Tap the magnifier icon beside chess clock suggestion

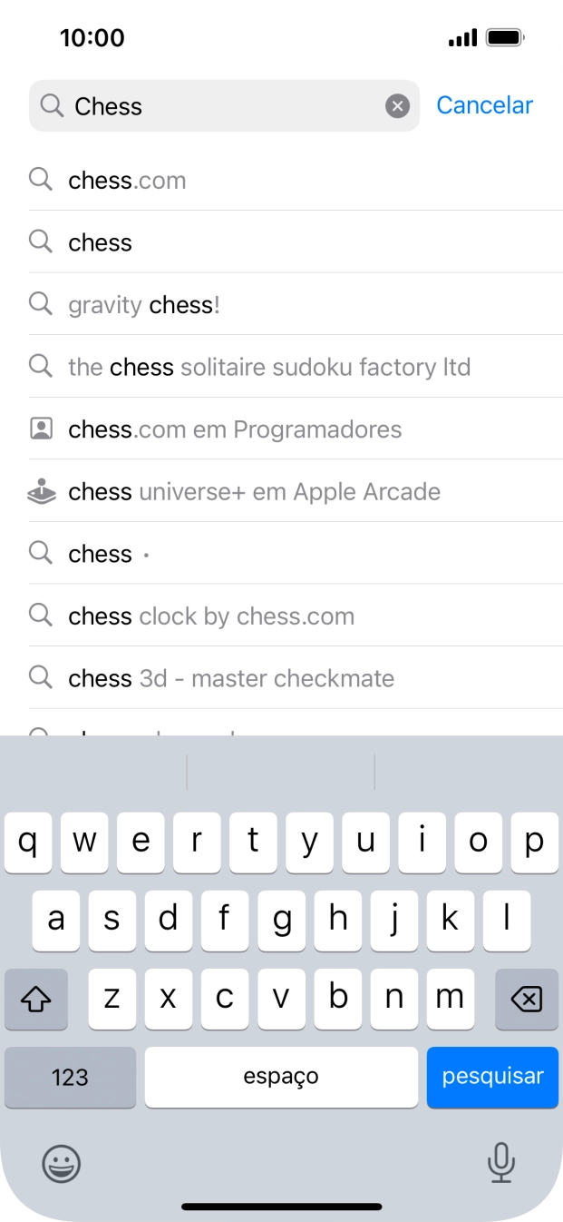[x=41, y=616]
